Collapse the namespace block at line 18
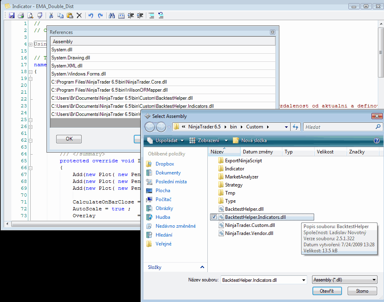Image resolution: width=384 pixels, height=302 pixels. click(x=30, y=71)
